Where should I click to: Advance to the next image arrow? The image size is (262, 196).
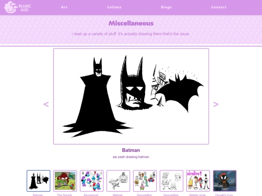point(216,105)
